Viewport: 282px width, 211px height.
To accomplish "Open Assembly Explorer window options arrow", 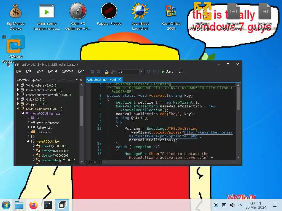I will point(77,80).
